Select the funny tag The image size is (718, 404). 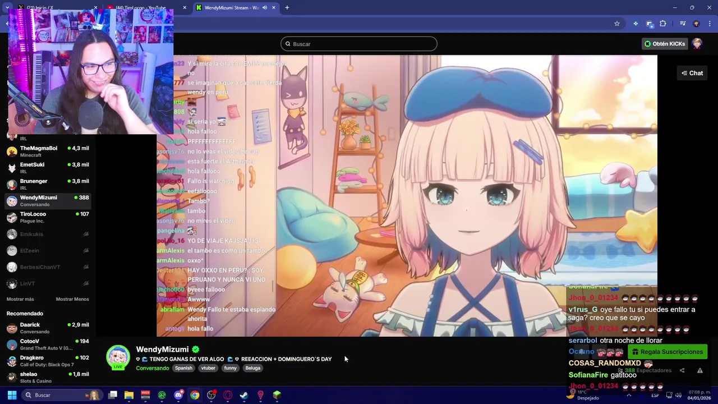point(231,368)
